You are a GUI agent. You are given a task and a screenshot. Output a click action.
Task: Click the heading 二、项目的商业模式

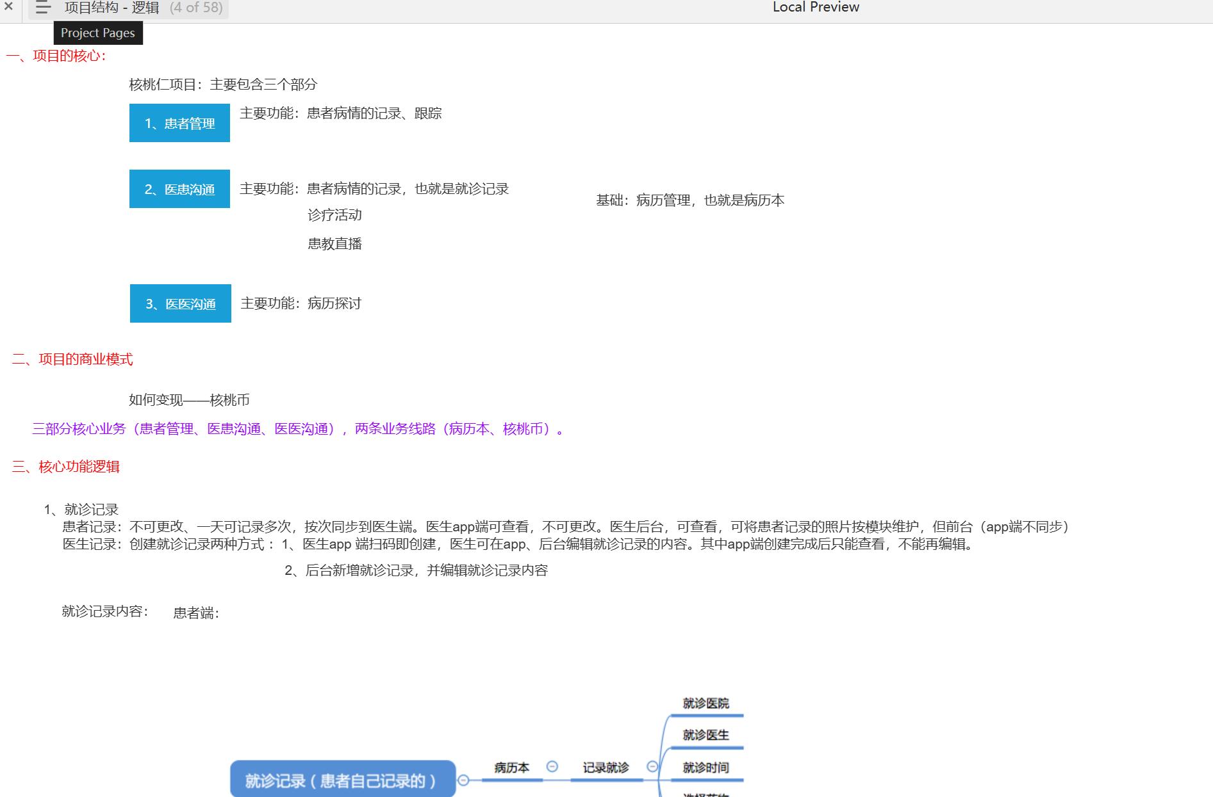[72, 359]
